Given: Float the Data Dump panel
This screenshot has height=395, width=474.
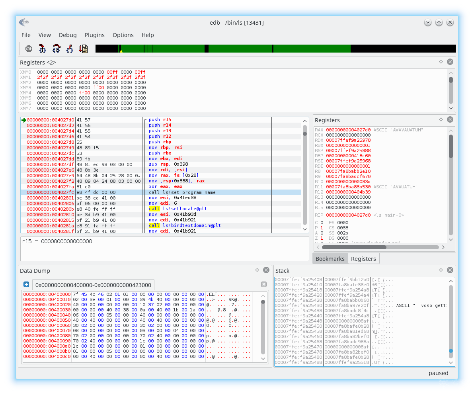Looking at the screenshot, I should pyautogui.click(x=257, y=270).
